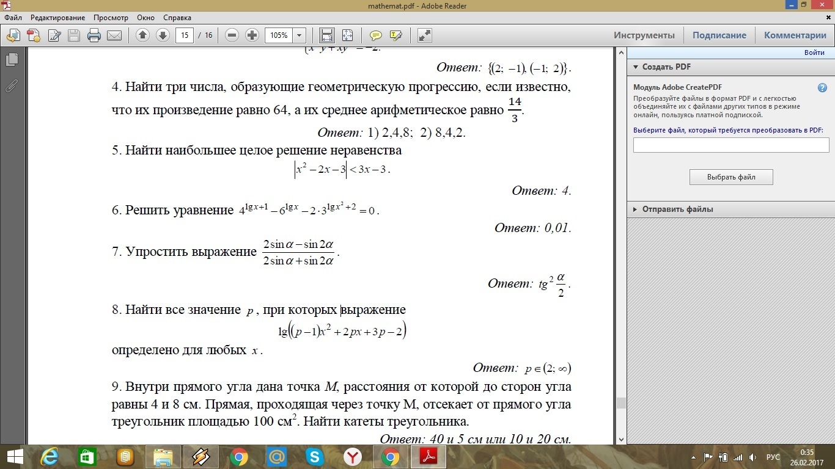Screen dimensions: 835x469
Task: Switch to reading mode via fullscreen icon
Action: (x=425, y=35)
